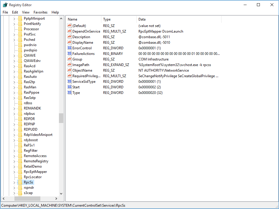Click the DWORD icon of ServiceSidType value
This screenshot has height=209, width=279.
click(70, 82)
